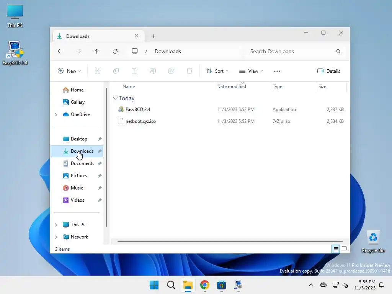Click the Search Downloads field

click(295, 51)
